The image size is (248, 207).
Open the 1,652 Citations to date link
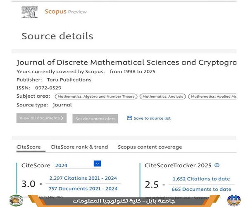201,179
